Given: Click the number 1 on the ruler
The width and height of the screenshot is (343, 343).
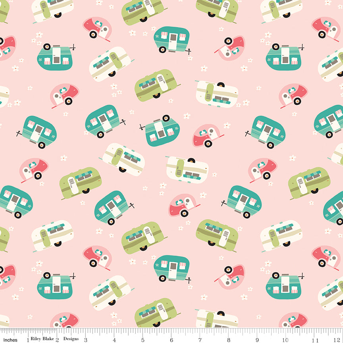Looking at the screenshot, I should [28, 339].
